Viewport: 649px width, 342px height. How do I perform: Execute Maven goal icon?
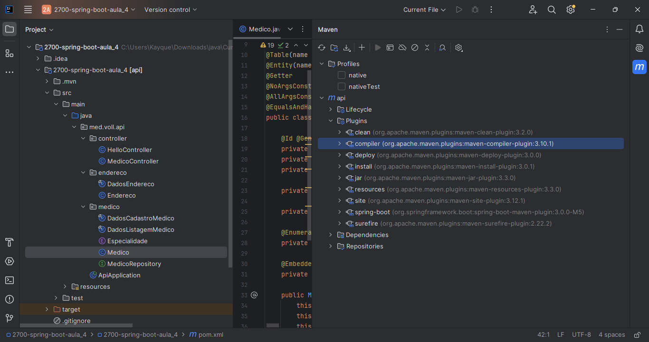tap(390, 47)
